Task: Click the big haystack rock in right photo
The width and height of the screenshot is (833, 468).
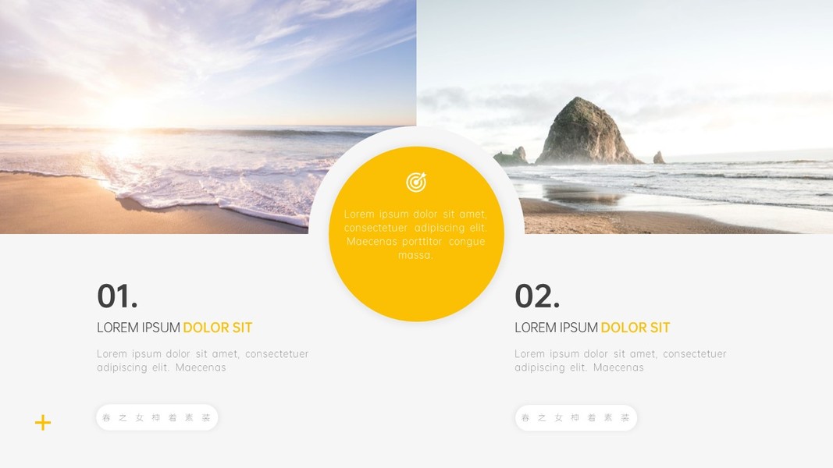Action: (x=586, y=131)
